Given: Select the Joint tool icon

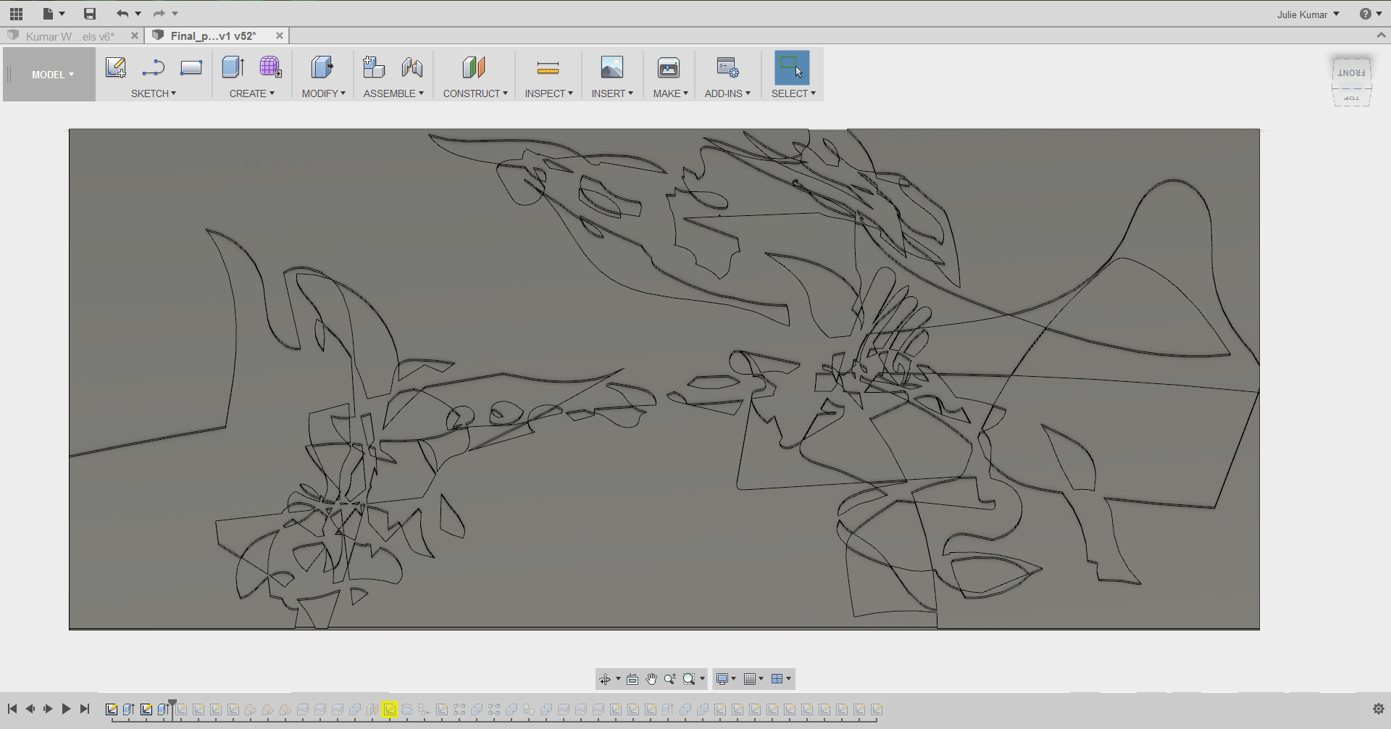Looking at the screenshot, I should (x=412, y=67).
